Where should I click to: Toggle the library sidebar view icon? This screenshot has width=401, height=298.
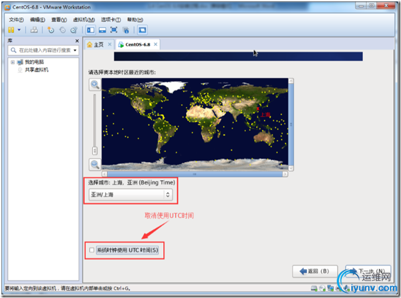coord(90,30)
